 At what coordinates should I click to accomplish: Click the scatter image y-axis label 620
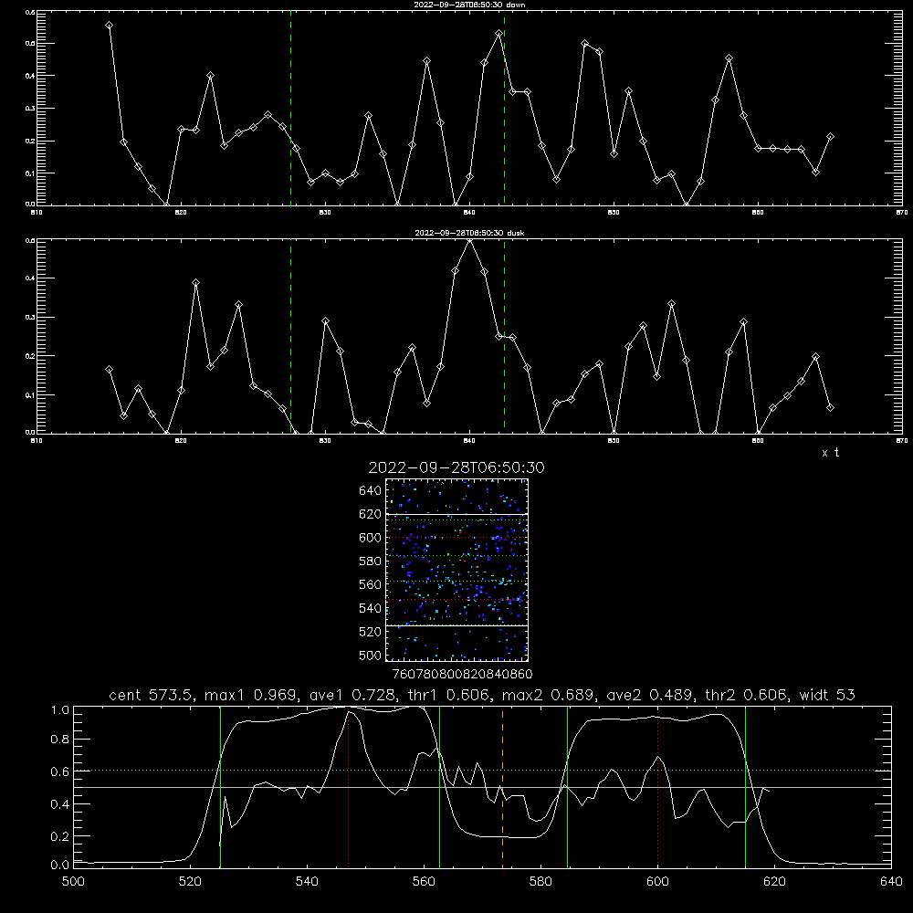click(x=371, y=514)
